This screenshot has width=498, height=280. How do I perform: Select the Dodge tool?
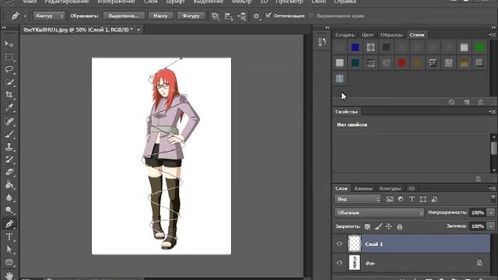pos(9,210)
